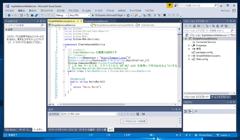Save the current file with the disk icon

(32, 15)
